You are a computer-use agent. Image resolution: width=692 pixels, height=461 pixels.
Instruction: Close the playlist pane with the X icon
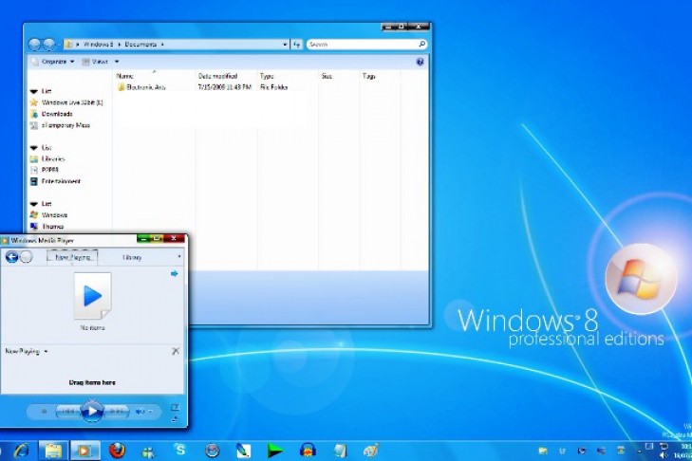176,351
